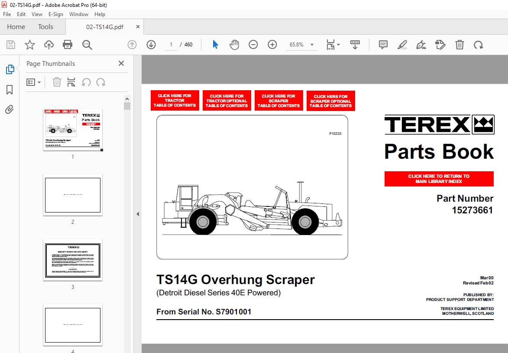The image size is (508, 353).
Task: Click the TS14G Overhung Scraper heading
Action: pyautogui.click(x=236, y=280)
